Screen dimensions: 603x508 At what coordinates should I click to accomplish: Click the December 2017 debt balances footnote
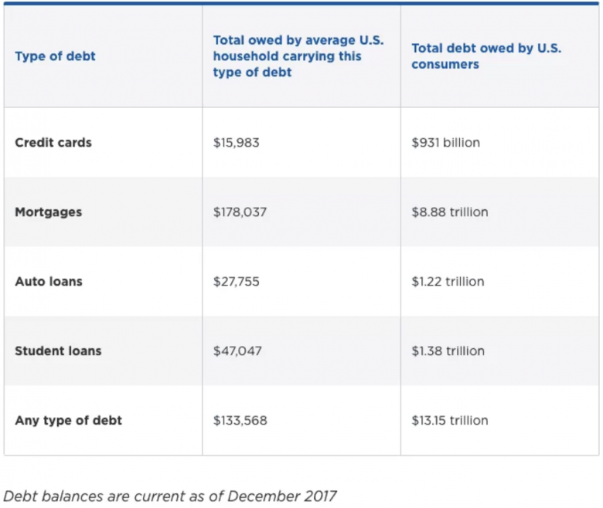(x=171, y=496)
